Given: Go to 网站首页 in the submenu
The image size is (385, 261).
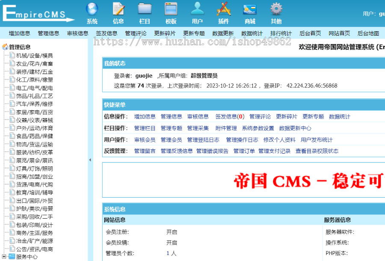Looking at the screenshot, I should [x=339, y=33].
